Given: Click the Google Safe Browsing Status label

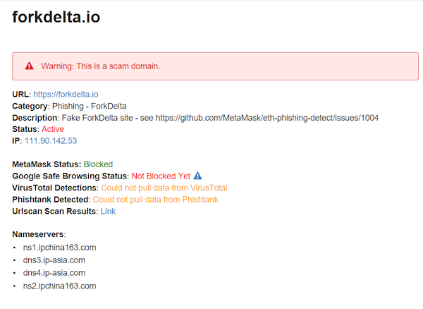Looking at the screenshot, I should pos(70,176).
